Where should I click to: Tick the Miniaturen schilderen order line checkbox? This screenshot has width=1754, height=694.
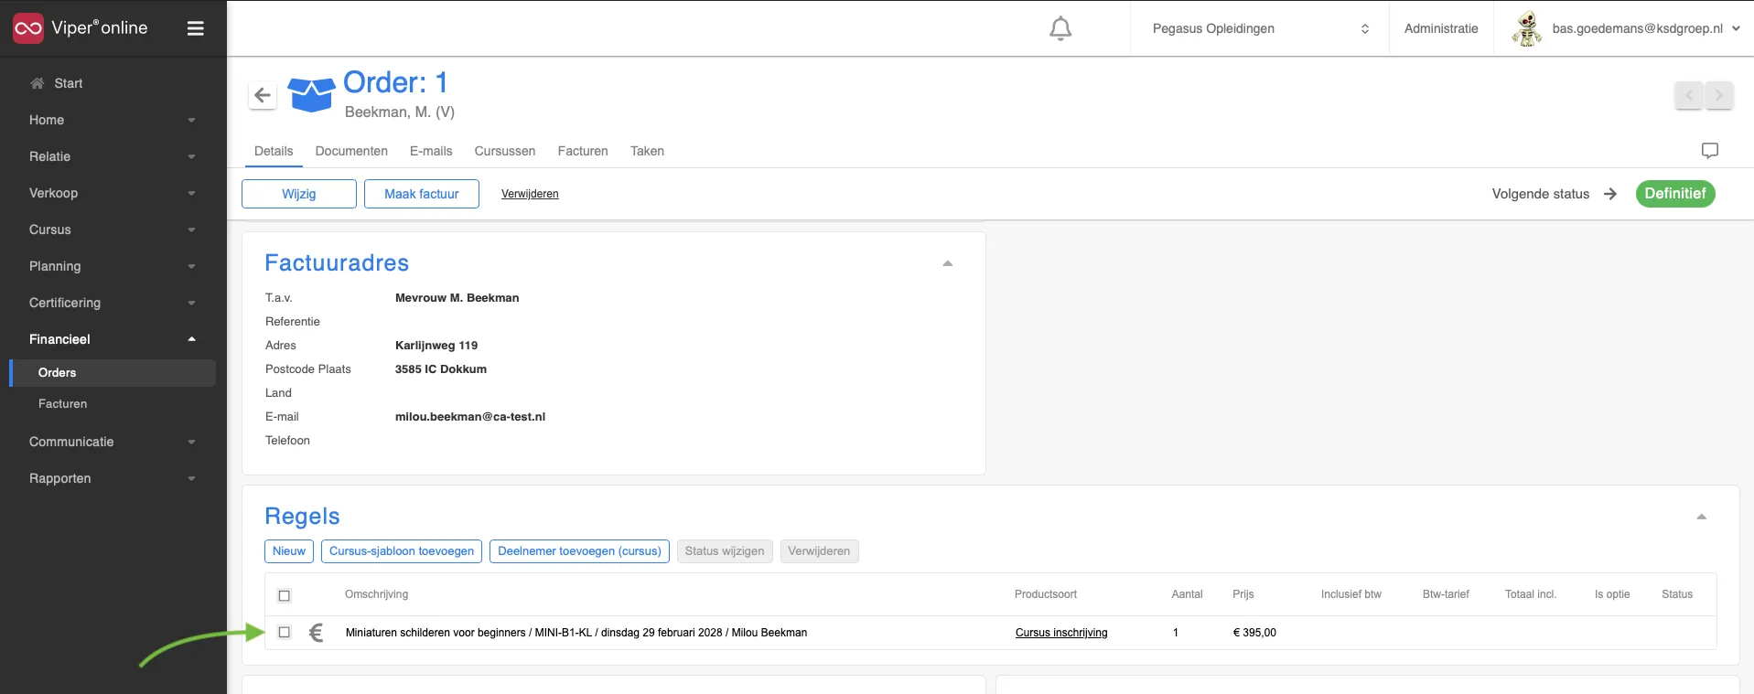(285, 632)
